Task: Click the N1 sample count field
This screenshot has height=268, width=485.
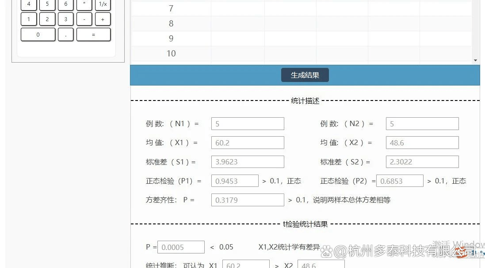Action: coord(248,124)
